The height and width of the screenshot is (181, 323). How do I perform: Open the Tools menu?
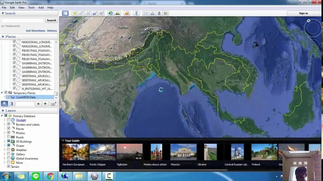pyautogui.click(x=31, y=8)
